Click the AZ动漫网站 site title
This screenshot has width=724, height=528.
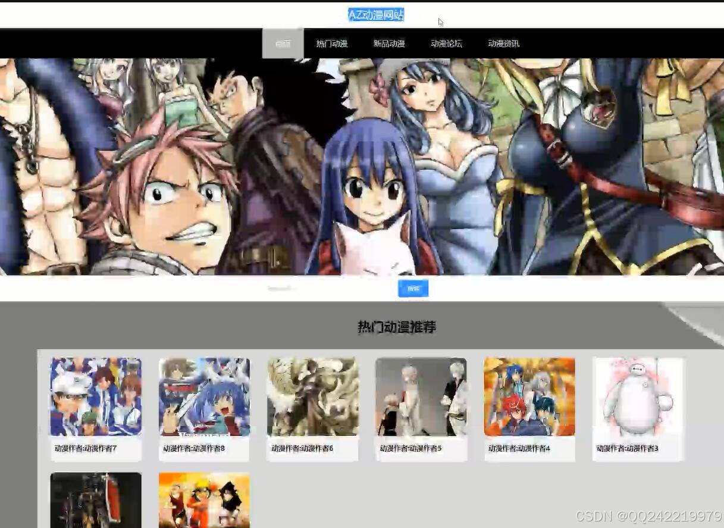click(x=376, y=15)
